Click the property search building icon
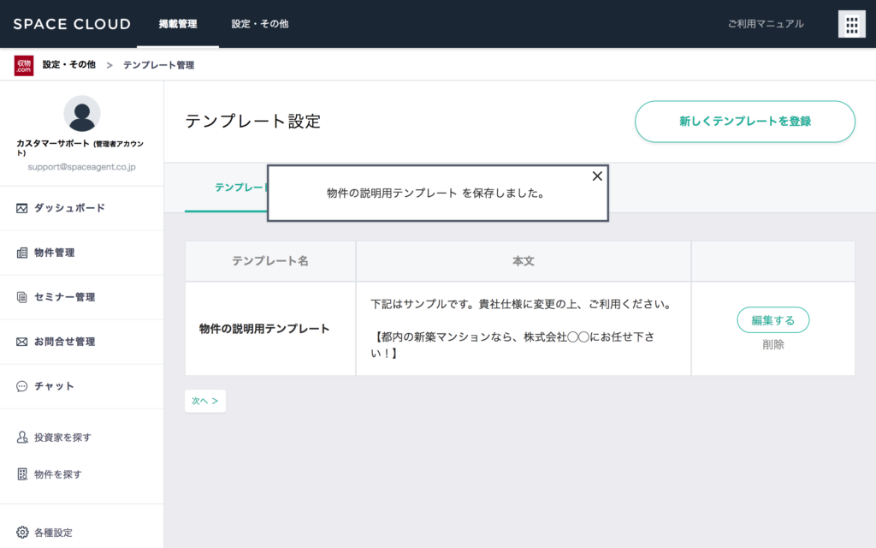 pyautogui.click(x=22, y=474)
